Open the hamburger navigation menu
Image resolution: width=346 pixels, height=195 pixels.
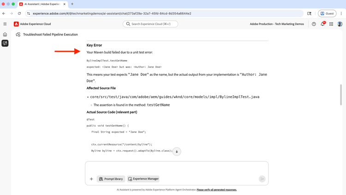point(5,24)
